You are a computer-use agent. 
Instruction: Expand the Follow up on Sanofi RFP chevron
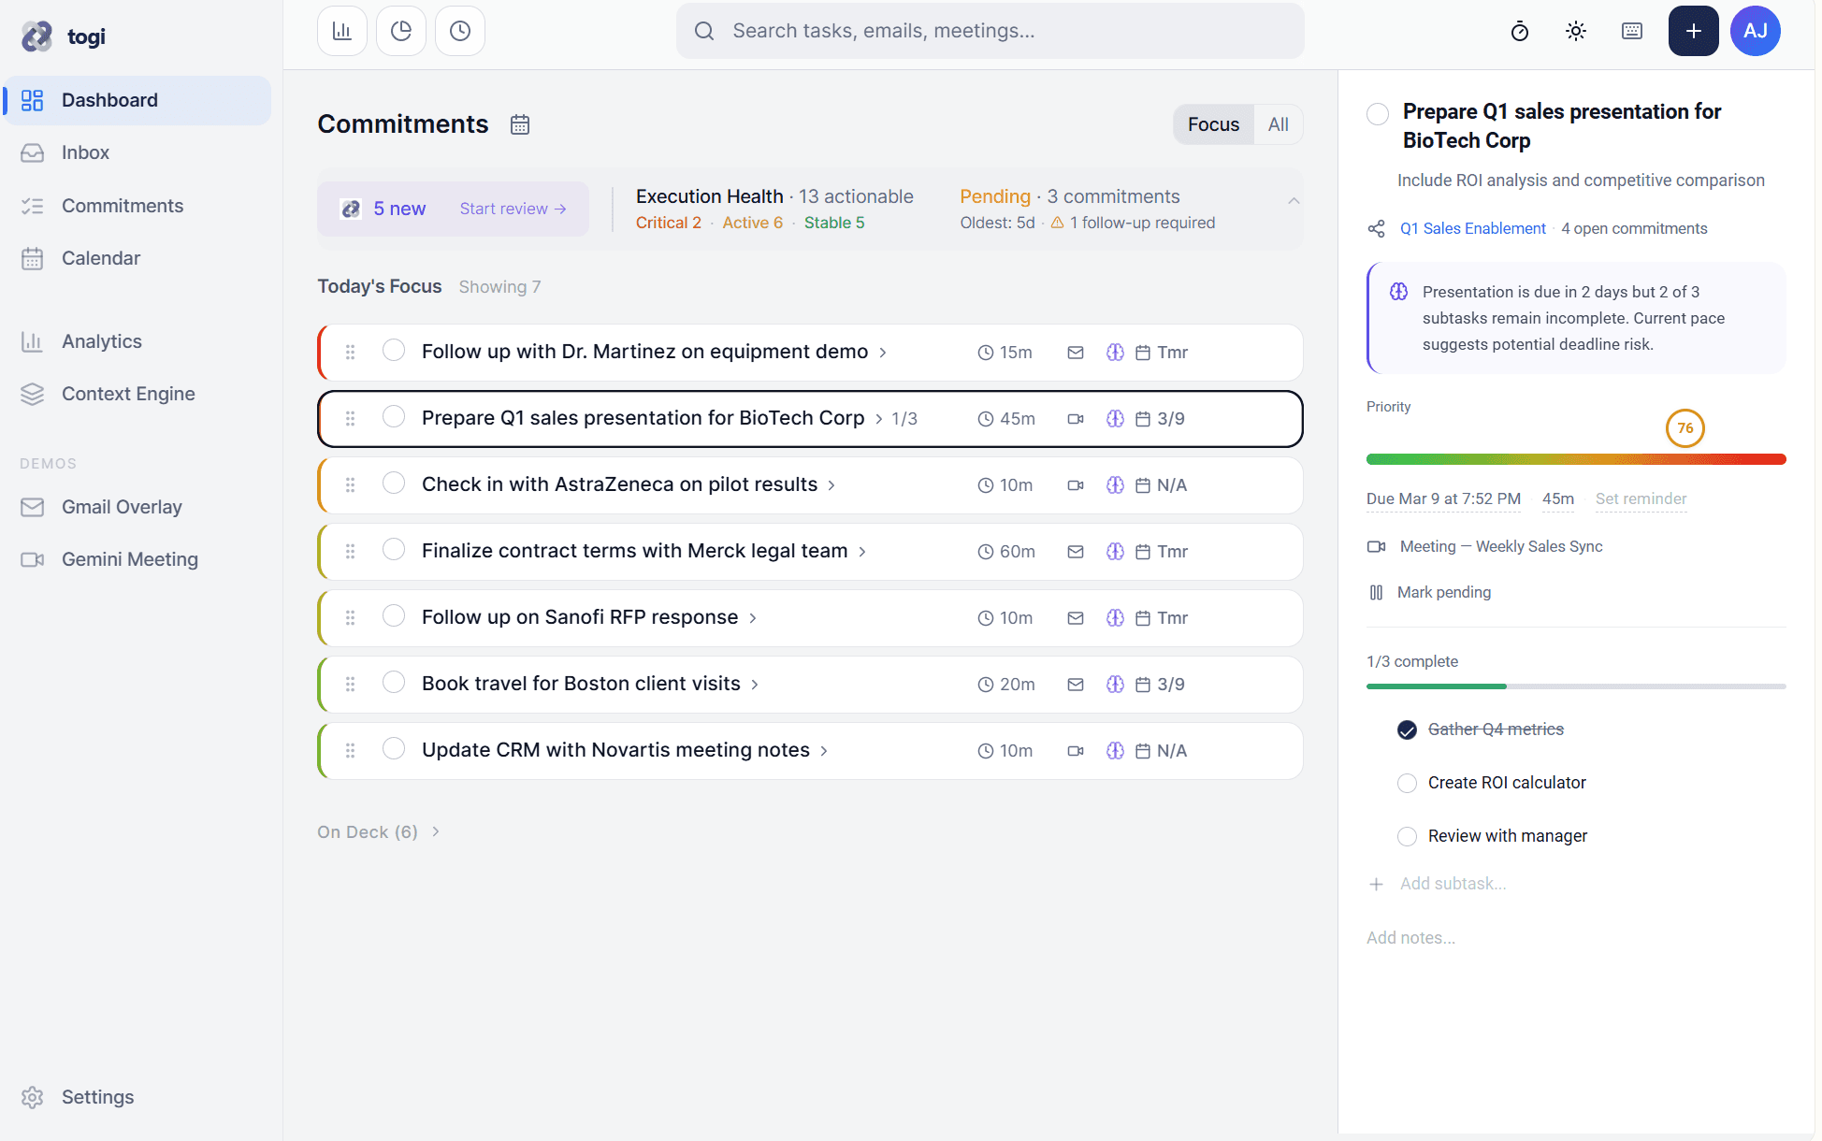(753, 618)
